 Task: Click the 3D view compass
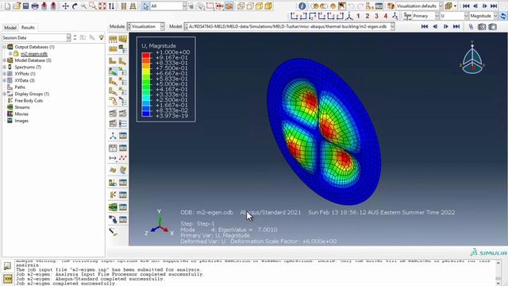point(472,57)
